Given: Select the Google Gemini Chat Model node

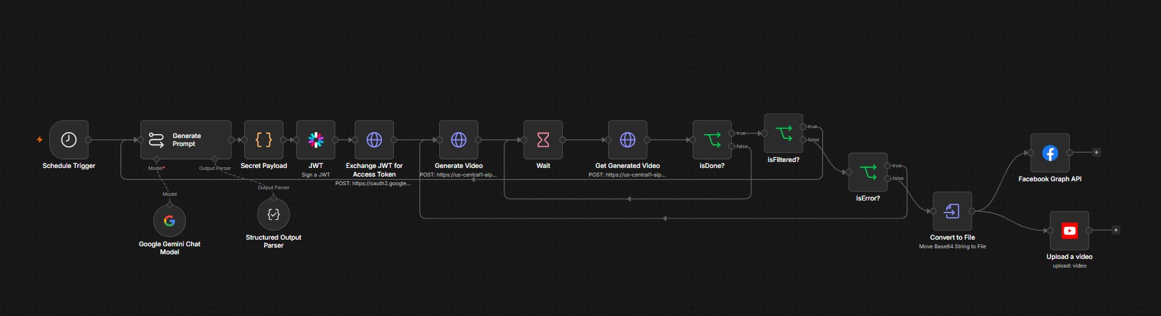Looking at the screenshot, I should coord(169,220).
